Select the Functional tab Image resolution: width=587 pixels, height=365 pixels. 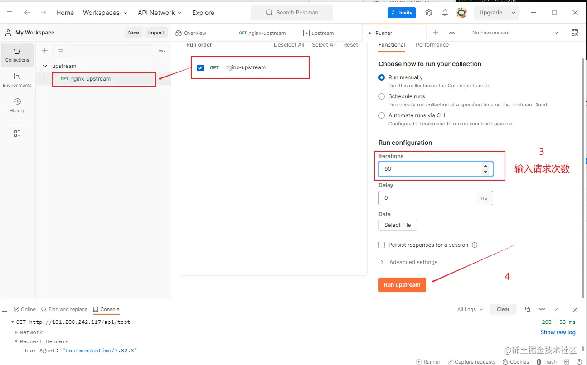pyautogui.click(x=392, y=45)
